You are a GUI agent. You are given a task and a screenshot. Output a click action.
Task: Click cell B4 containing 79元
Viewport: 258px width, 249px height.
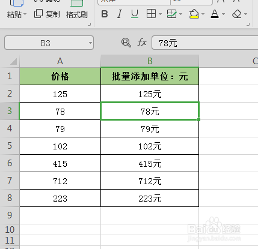(x=150, y=128)
